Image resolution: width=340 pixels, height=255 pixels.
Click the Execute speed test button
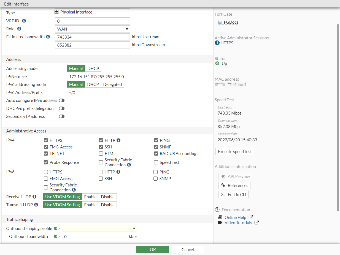click(x=234, y=151)
